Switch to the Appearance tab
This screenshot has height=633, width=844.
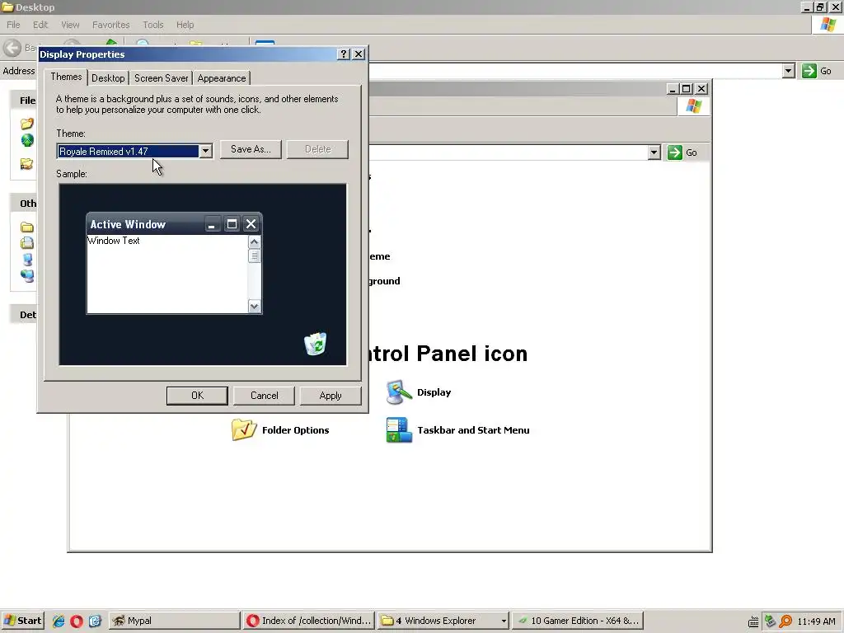click(x=222, y=78)
